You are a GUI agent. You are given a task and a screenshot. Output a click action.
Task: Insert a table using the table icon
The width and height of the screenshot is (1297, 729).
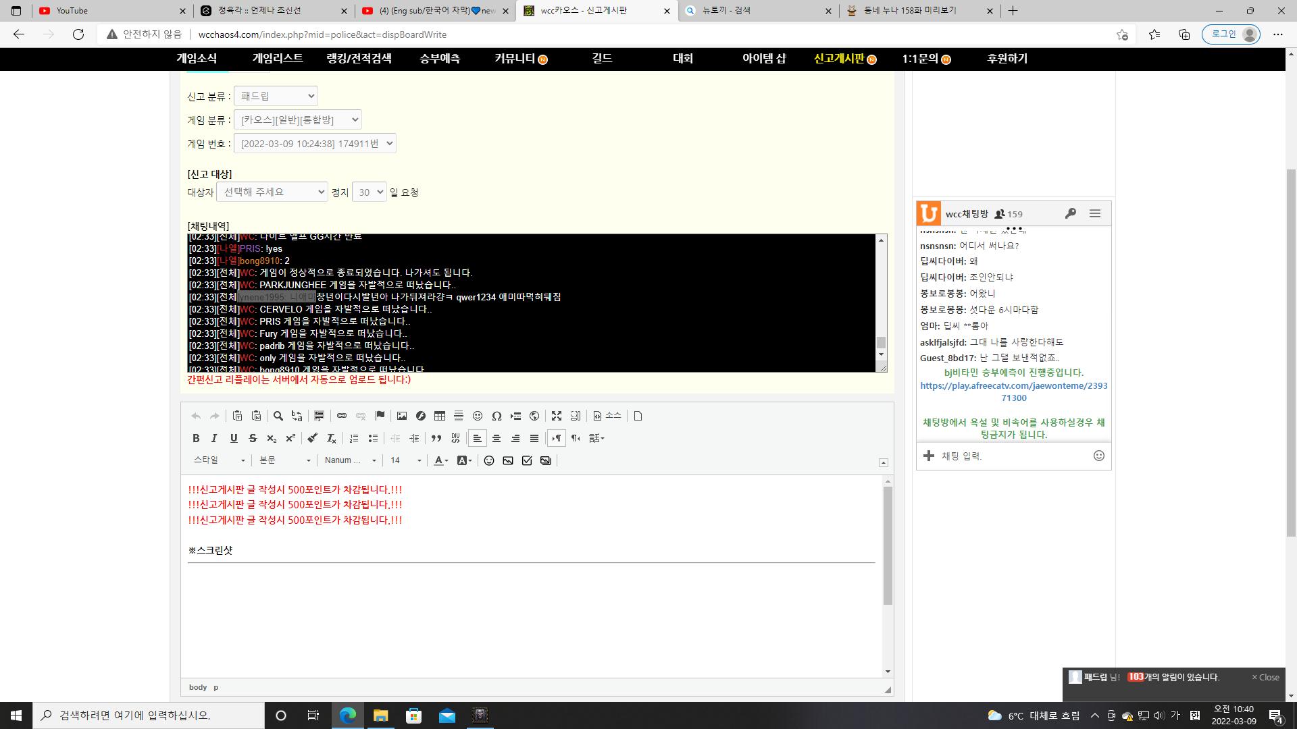440,416
